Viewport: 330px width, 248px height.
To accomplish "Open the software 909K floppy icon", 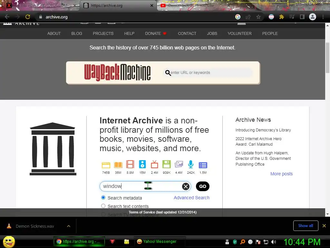I will coord(167,164).
